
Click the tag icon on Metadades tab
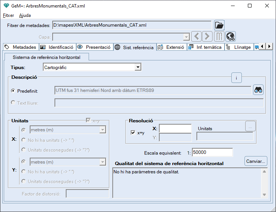(7, 47)
